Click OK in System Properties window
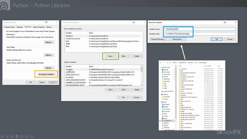This screenshot has width=247, height=139. (30, 82)
